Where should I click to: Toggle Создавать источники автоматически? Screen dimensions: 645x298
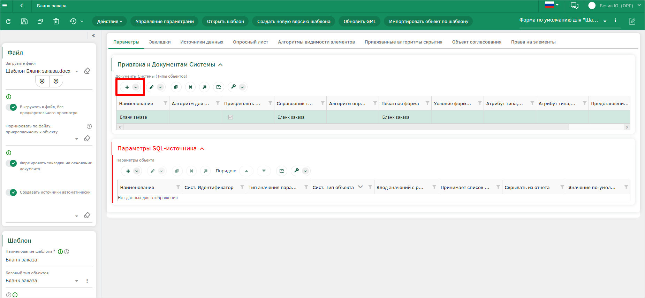click(11, 193)
